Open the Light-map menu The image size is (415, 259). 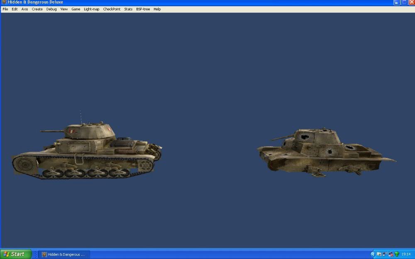(92, 9)
